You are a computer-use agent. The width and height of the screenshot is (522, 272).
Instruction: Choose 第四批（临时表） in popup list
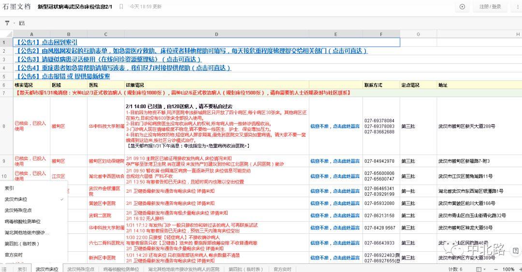(x=33, y=243)
